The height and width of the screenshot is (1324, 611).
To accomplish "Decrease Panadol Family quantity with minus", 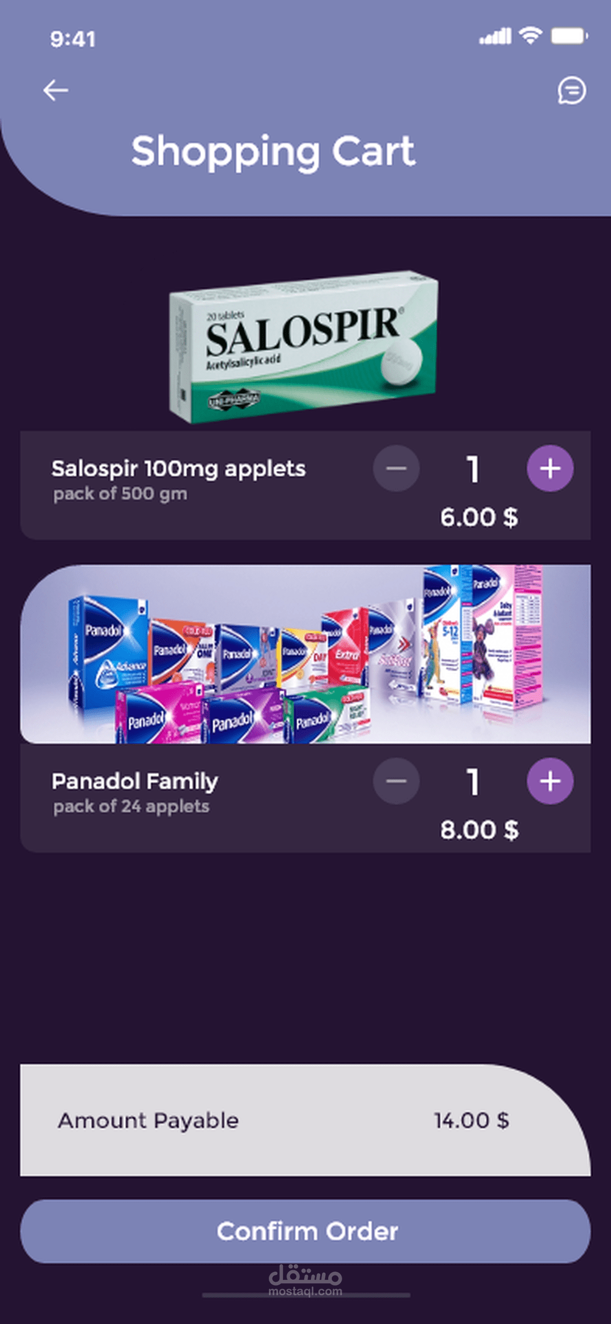I will pyautogui.click(x=397, y=782).
